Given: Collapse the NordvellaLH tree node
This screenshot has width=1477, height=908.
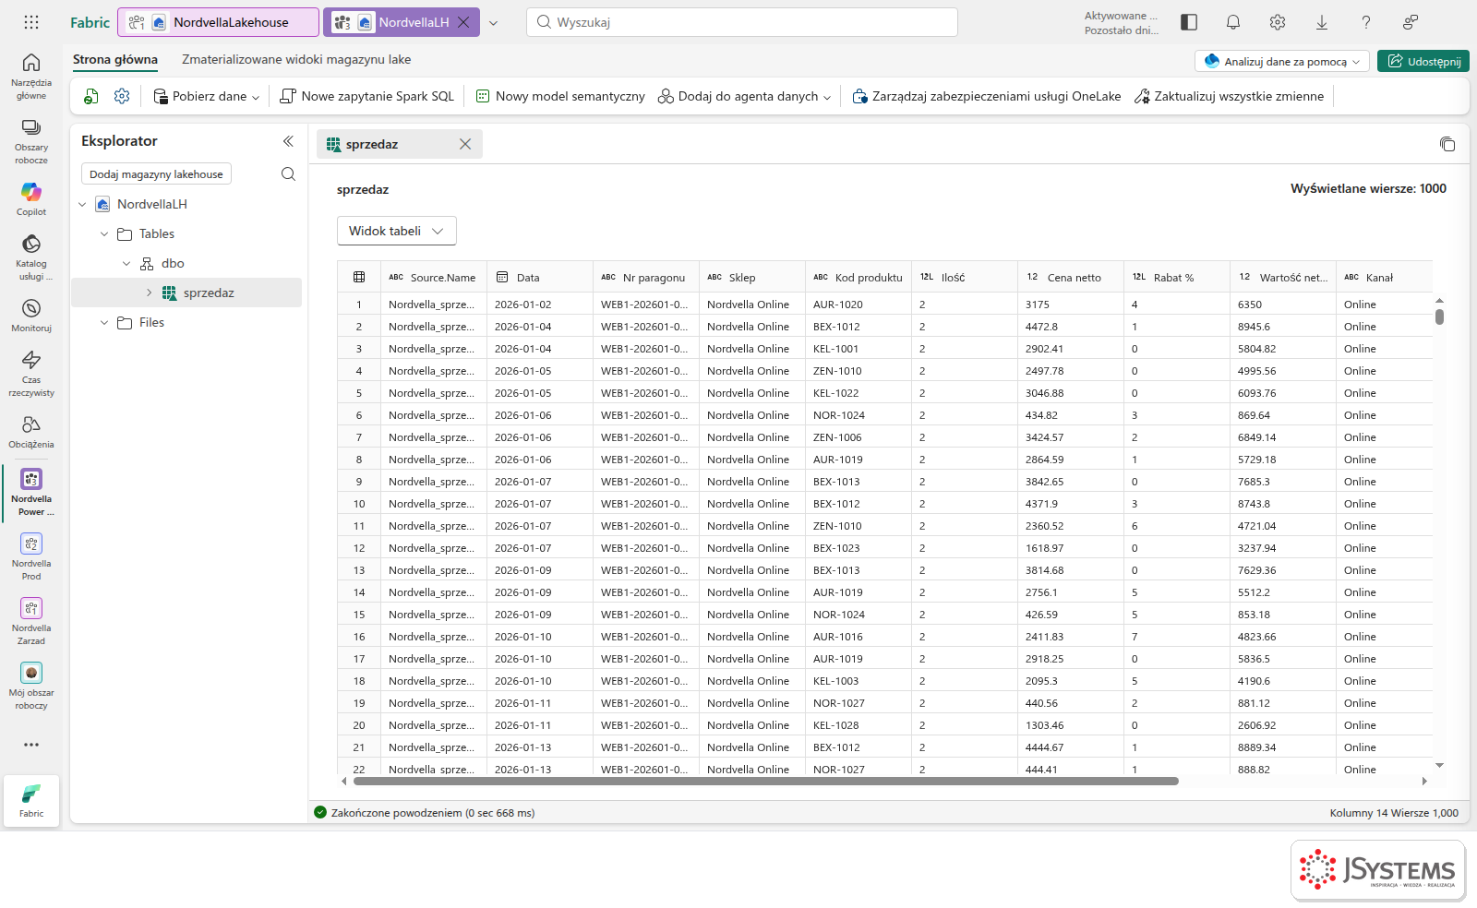Looking at the screenshot, I should (x=83, y=204).
